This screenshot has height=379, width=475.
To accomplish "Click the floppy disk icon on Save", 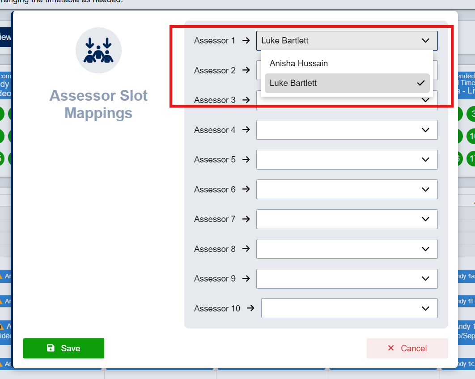I will tap(51, 348).
